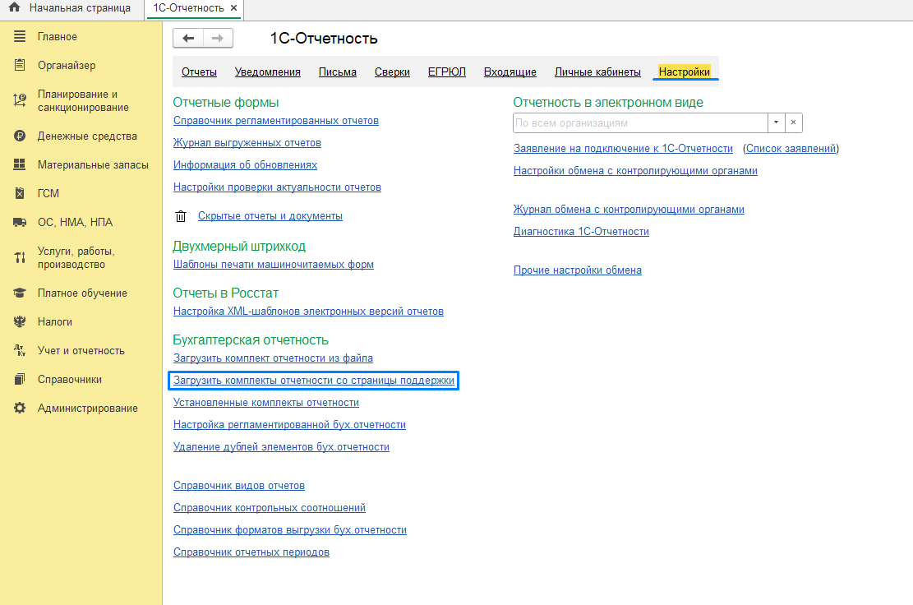Open Справочник контрольных соотношений link
This screenshot has width=913, height=605.
[x=270, y=508]
